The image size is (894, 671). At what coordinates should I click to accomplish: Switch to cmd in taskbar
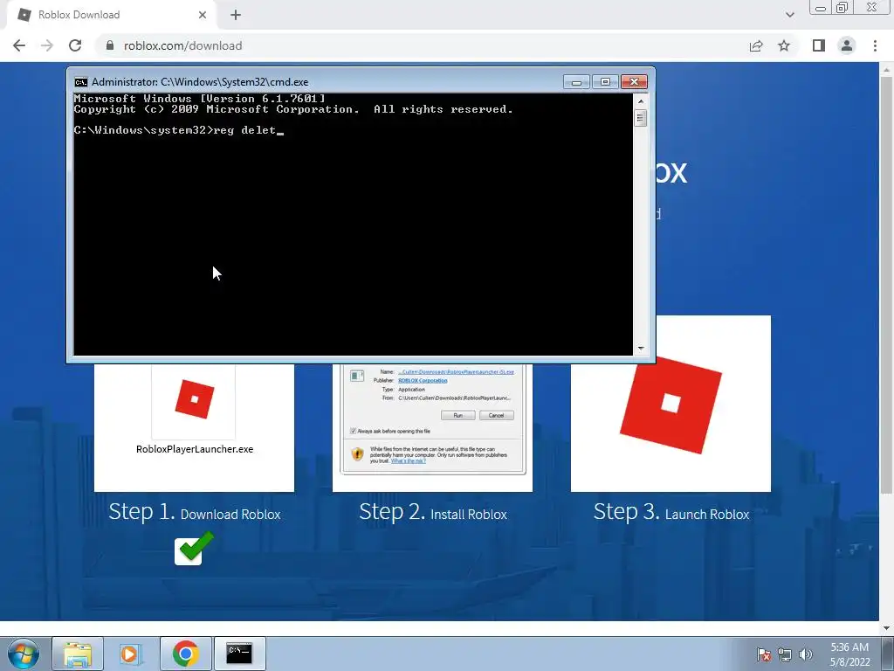[239, 654]
